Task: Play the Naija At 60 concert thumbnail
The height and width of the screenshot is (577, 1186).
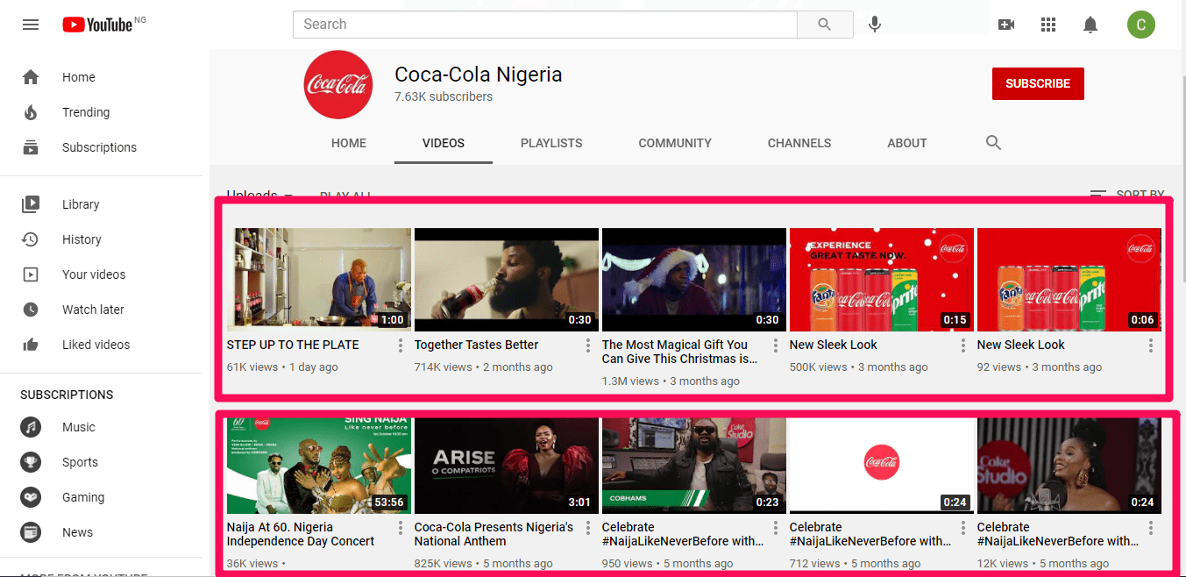Action: 318,466
